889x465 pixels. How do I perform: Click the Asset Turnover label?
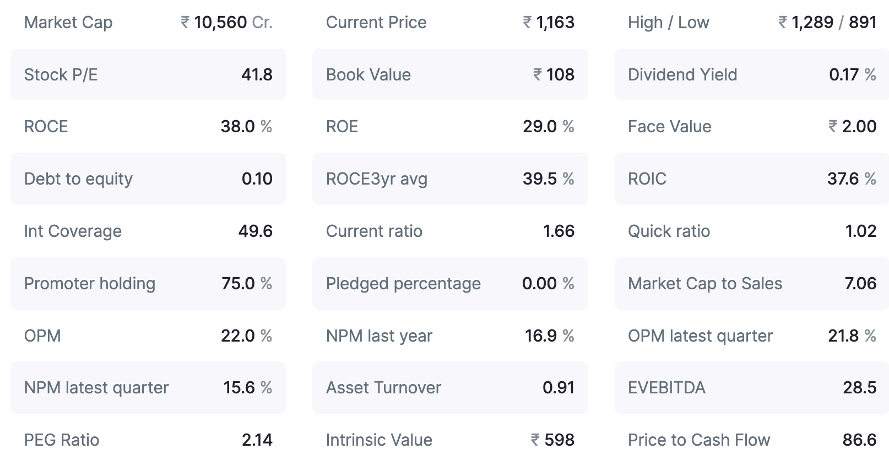coord(383,388)
